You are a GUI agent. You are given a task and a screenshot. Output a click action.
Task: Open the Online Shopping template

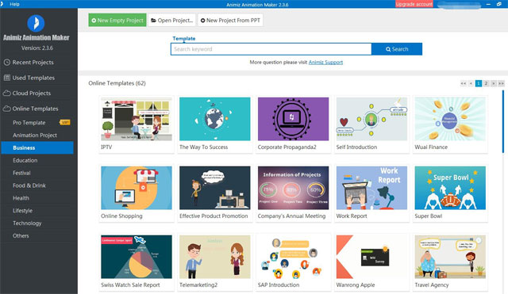coord(137,188)
